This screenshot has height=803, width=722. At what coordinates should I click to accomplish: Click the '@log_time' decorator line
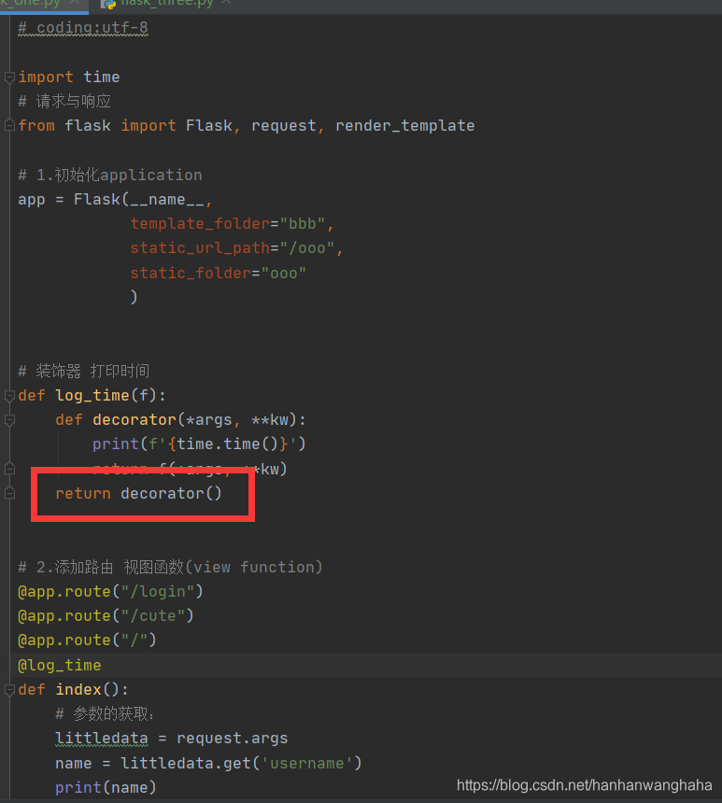60,666
